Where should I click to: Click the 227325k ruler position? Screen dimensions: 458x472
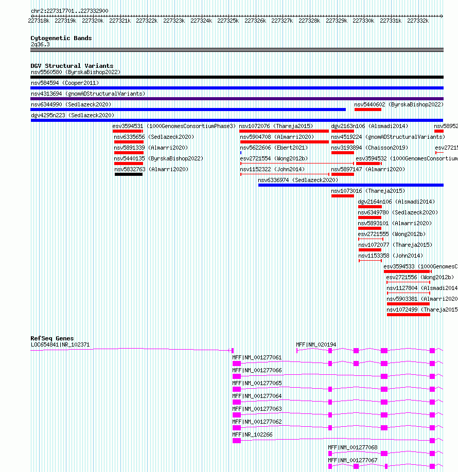tap(228, 21)
